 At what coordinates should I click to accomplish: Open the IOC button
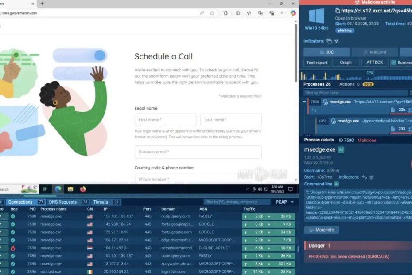point(326,52)
